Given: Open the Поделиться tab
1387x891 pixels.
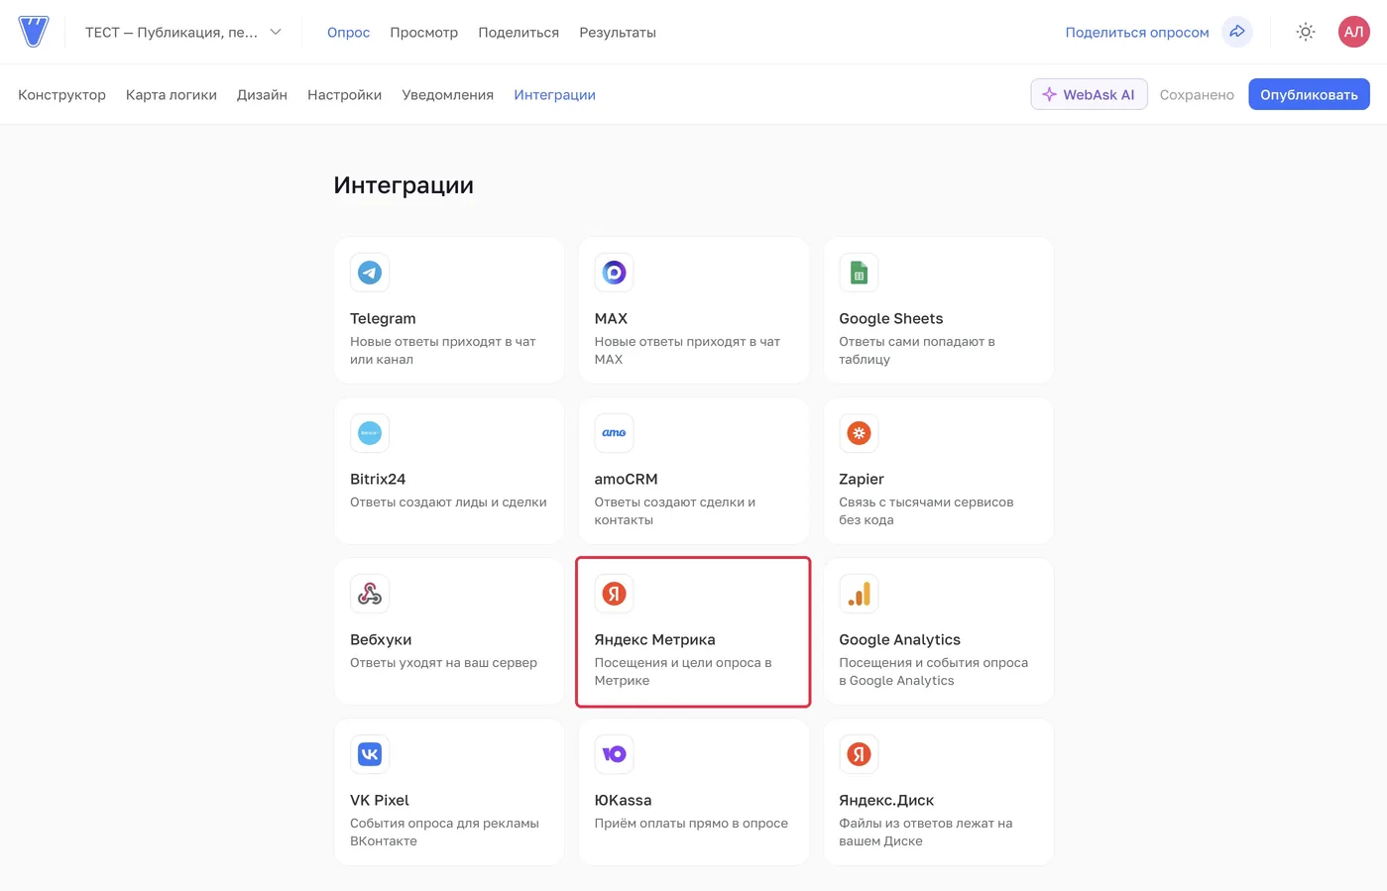Looking at the screenshot, I should coord(519,33).
